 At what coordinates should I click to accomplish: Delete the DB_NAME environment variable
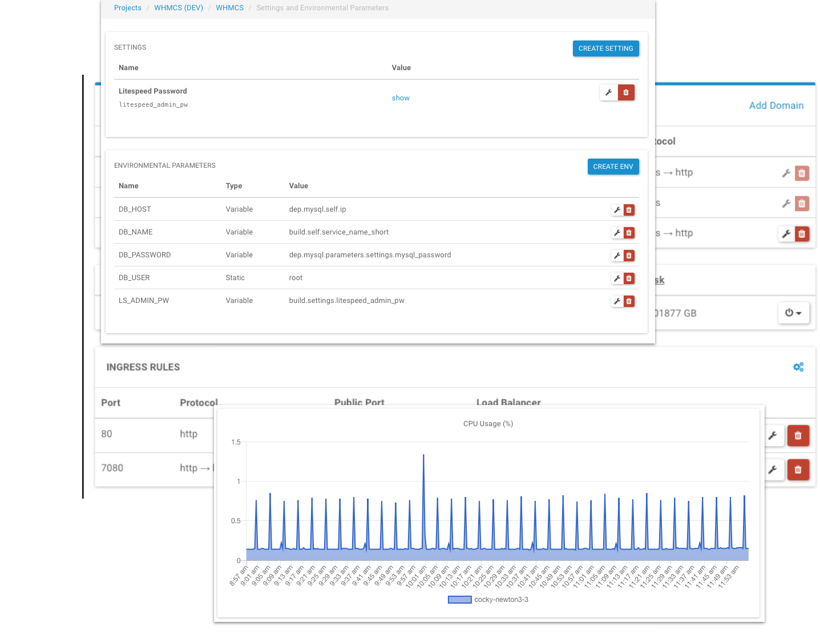pyautogui.click(x=629, y=233)
